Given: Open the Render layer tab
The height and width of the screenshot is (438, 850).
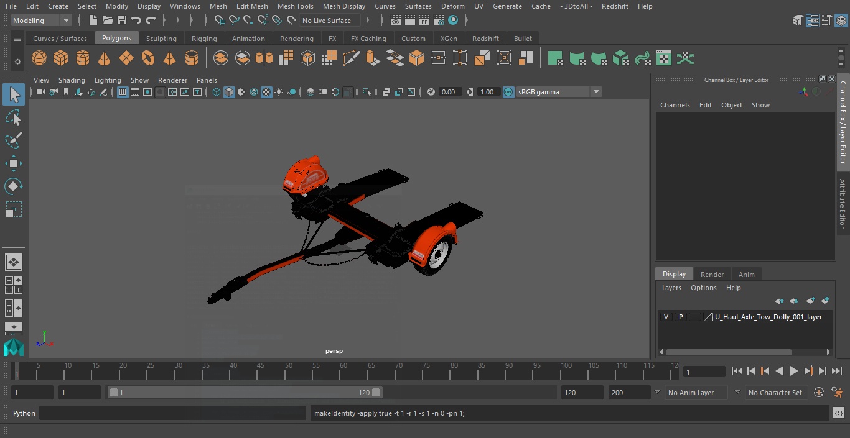Looking at the screenshot, I should 712,275.
